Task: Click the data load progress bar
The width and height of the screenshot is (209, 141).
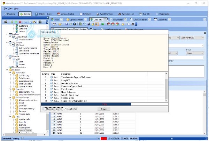Action: tap(104, 104)
